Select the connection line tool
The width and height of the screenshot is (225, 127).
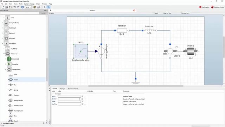tap(49, 7)
